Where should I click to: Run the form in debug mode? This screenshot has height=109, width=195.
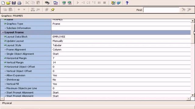[70, 3]
